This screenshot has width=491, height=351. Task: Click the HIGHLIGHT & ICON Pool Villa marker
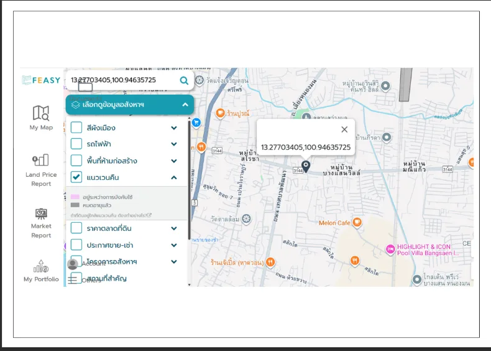click(390, 250)
